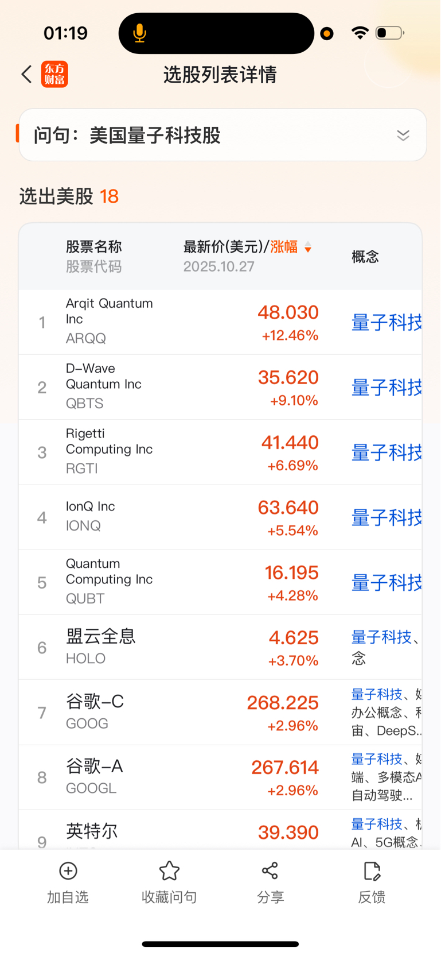This screenshot has height=956, width=441.
Task: Tap the back arrow icon
Action: pos(26,74)
